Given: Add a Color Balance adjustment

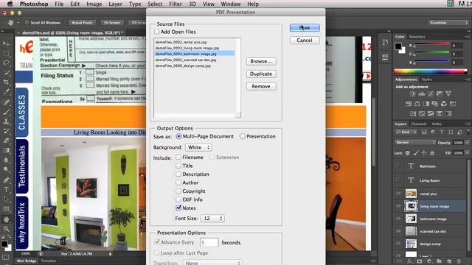Looking at the screenshot, I should [x=417, y=104].
